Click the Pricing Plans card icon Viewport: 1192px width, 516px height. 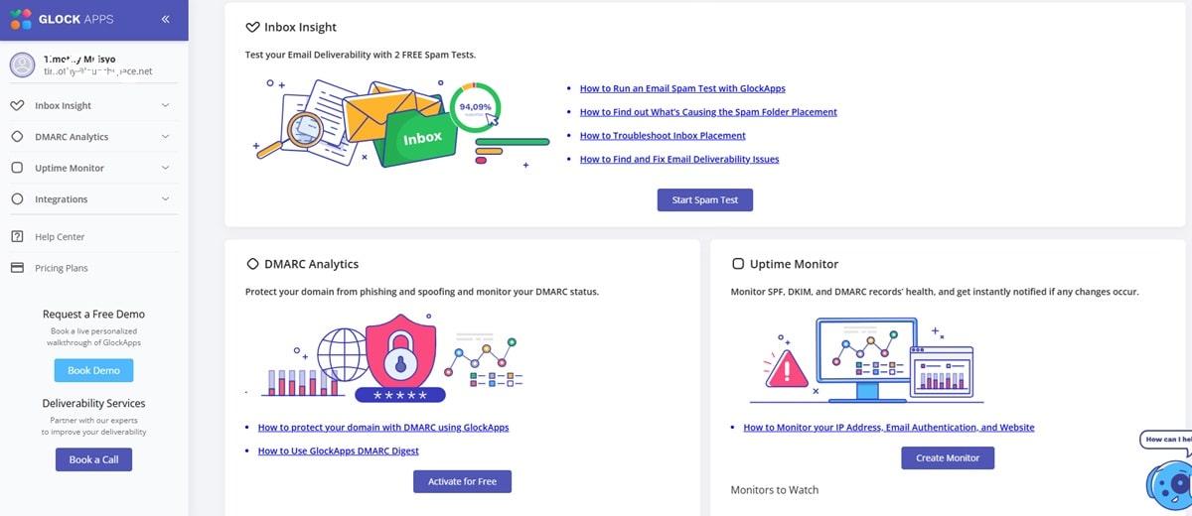(x=17, y=268)
